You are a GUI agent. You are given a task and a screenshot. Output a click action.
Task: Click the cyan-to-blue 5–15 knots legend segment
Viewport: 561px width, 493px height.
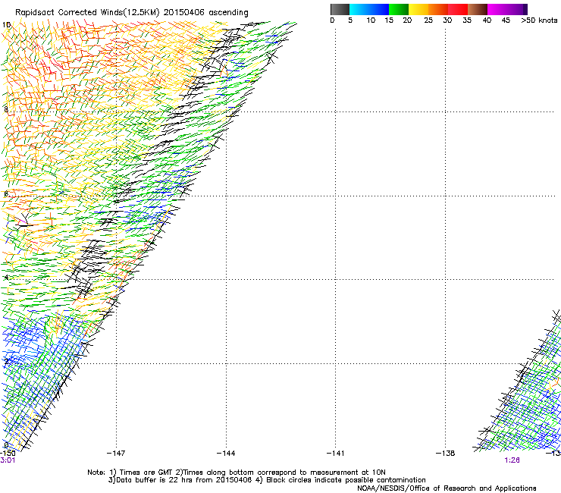pyautogui.click(x=369, y=9)
